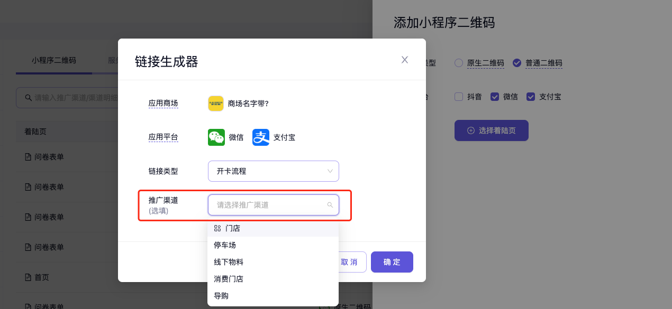Pick 线下物料 in the dropdown list

click(229, 262)
